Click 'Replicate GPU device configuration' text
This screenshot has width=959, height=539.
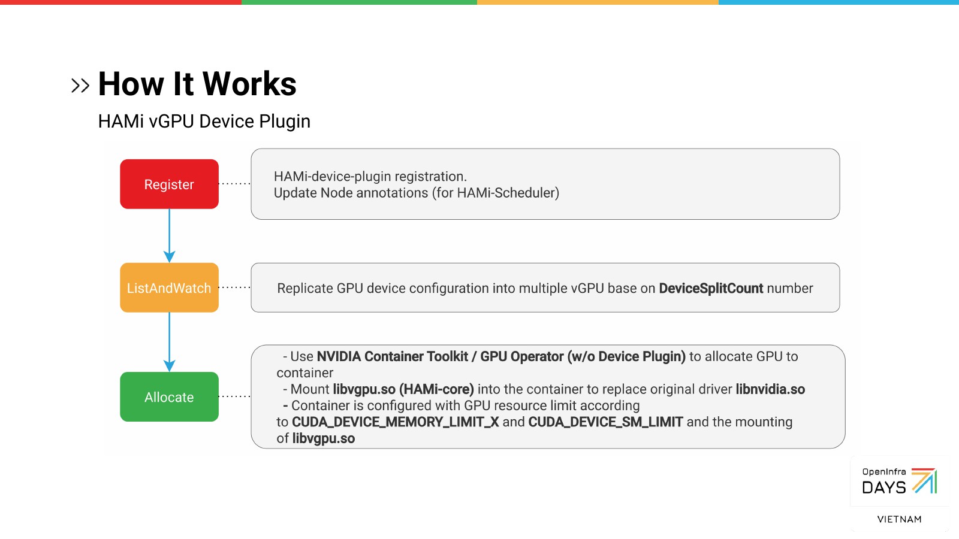tap(383, 288)
